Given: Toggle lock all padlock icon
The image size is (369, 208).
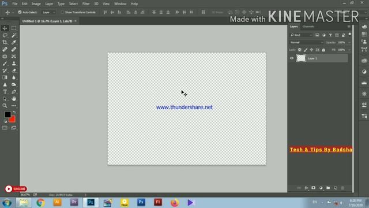Looking at the screenshot, I should coord(323,50).
